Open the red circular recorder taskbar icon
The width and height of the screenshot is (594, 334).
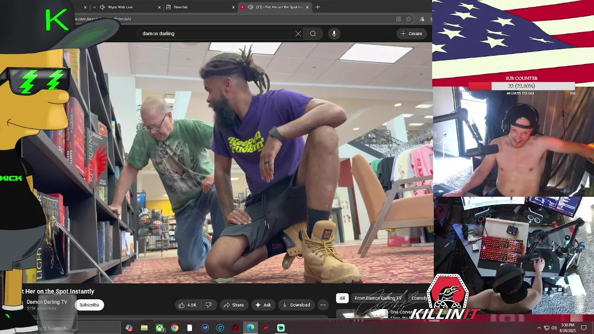click(x=265, y=328)
